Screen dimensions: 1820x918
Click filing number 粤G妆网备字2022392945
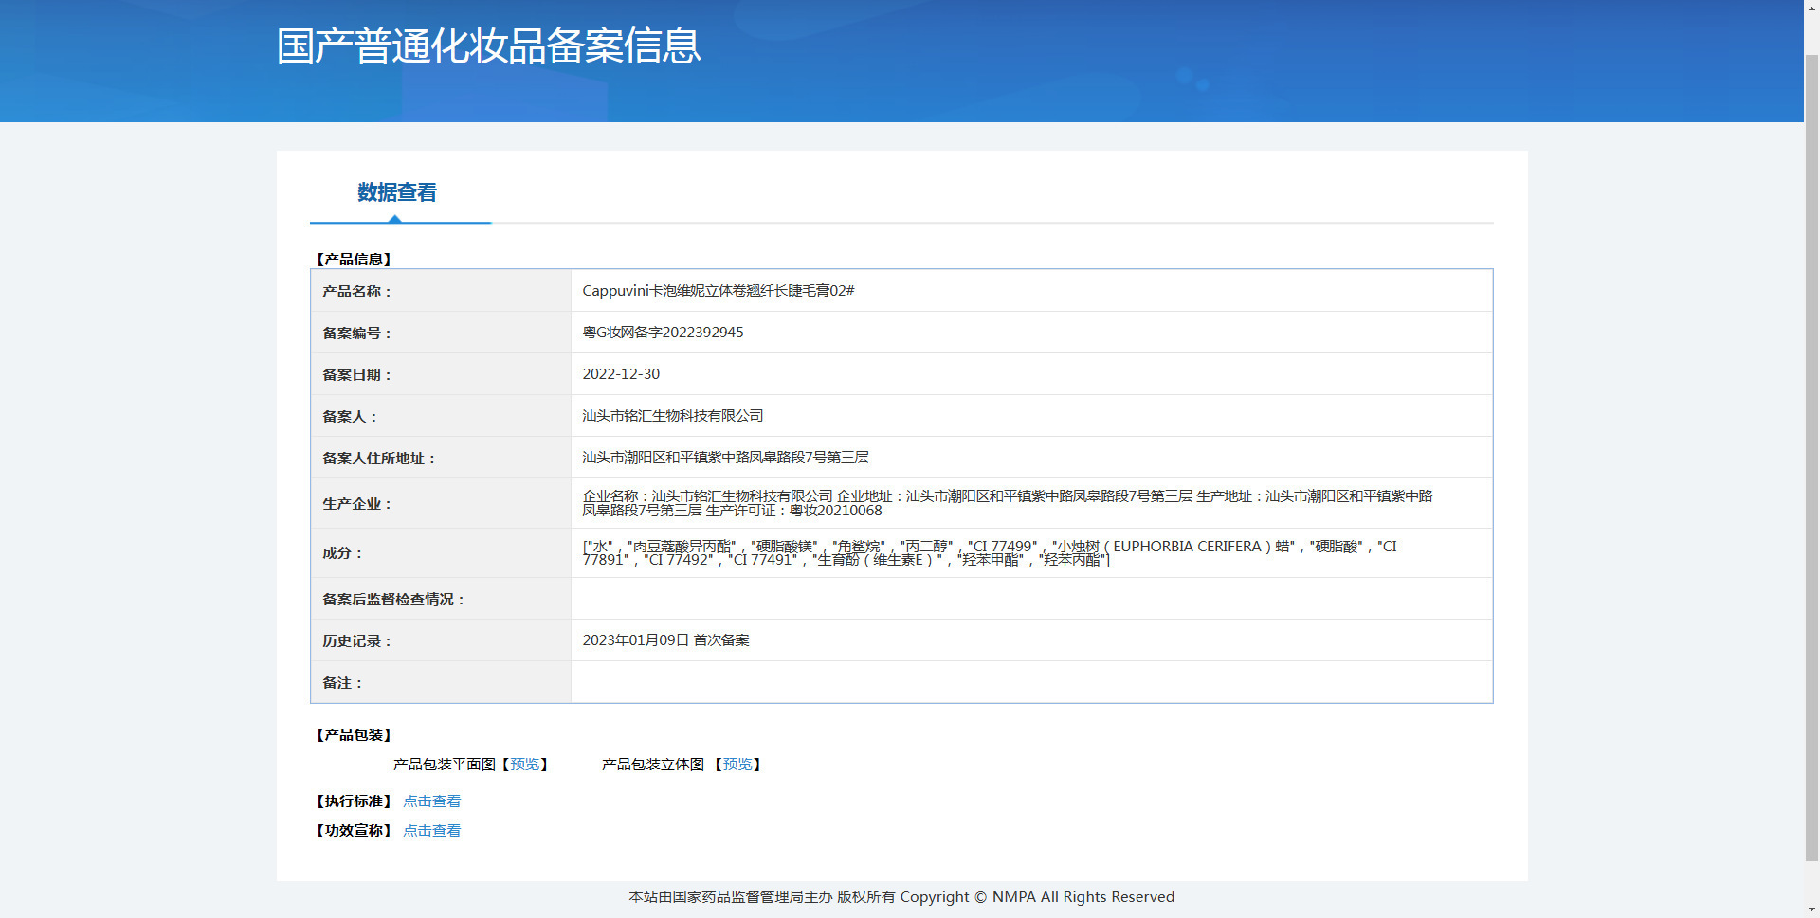coord(663,333)
